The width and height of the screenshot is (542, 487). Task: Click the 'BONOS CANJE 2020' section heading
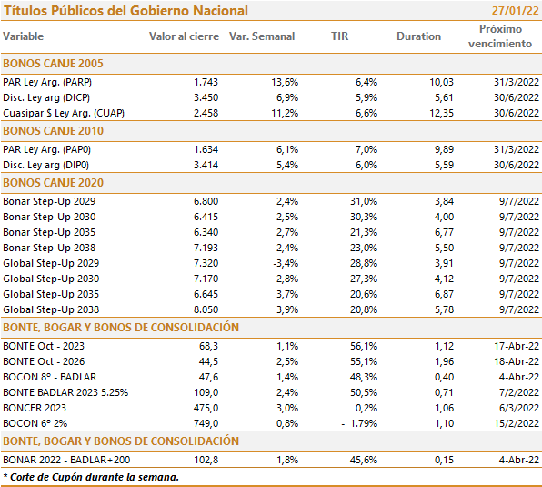[x=54, y=183]
